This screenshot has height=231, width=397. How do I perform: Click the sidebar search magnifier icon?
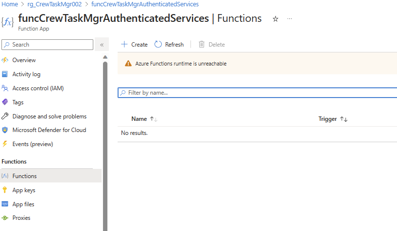[x=7, y=45]
